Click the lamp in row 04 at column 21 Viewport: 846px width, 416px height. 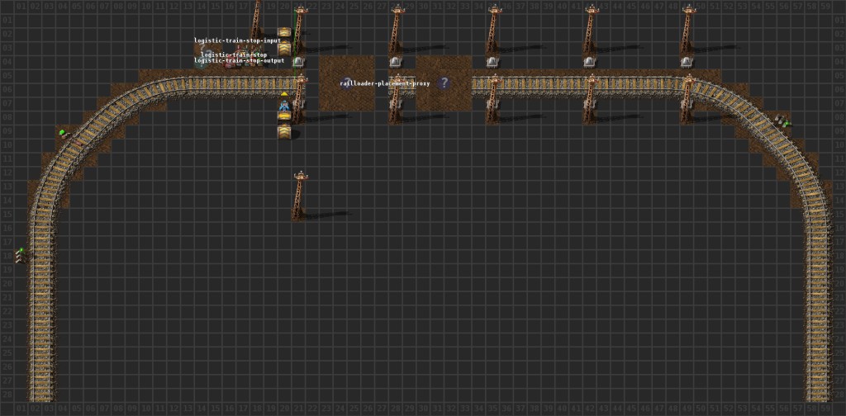tap(299, 62)
